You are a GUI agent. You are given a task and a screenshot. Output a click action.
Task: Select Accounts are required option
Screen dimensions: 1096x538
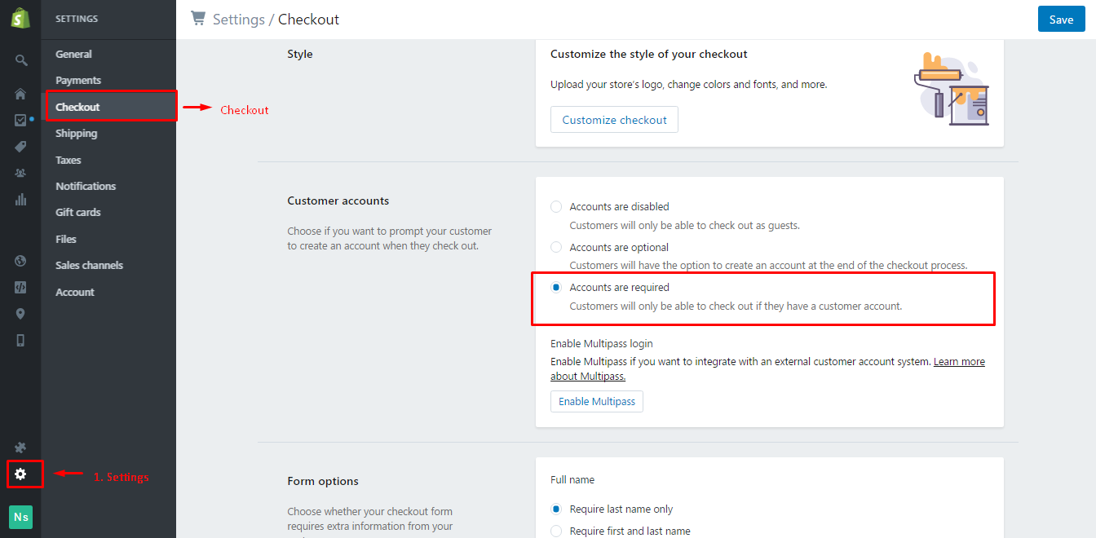pyautogui.click(x=556, y=287)
